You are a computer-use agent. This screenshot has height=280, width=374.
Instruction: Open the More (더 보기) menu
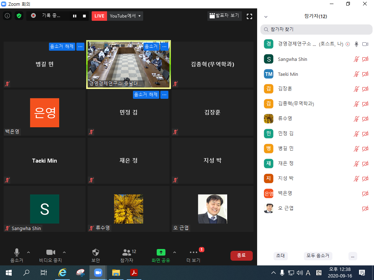coord(194,255)
